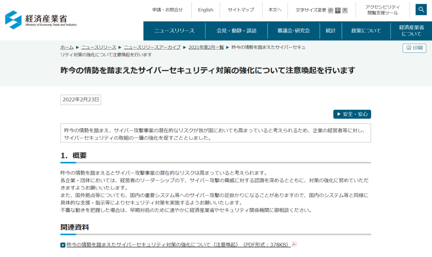Click the 申請・お問合せ link
Screen dimensions: 432x257
coord(167,10)
